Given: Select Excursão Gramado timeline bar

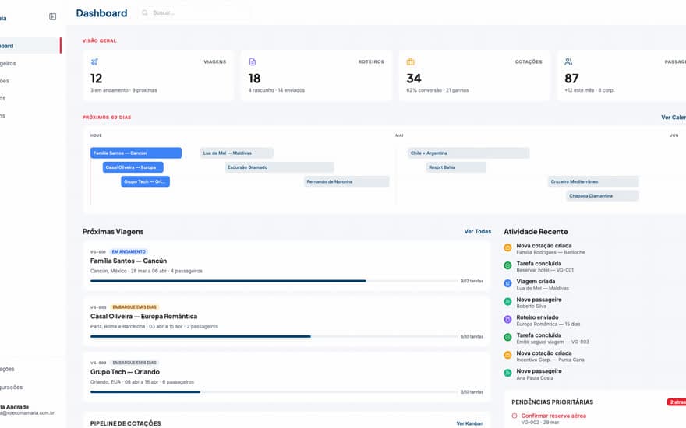Looking at the screenshot, I should point(279,167).
